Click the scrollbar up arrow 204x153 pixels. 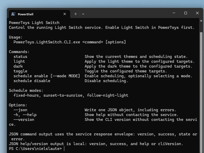[x=201, y=21]
